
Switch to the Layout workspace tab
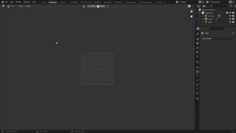click(44, 2)
